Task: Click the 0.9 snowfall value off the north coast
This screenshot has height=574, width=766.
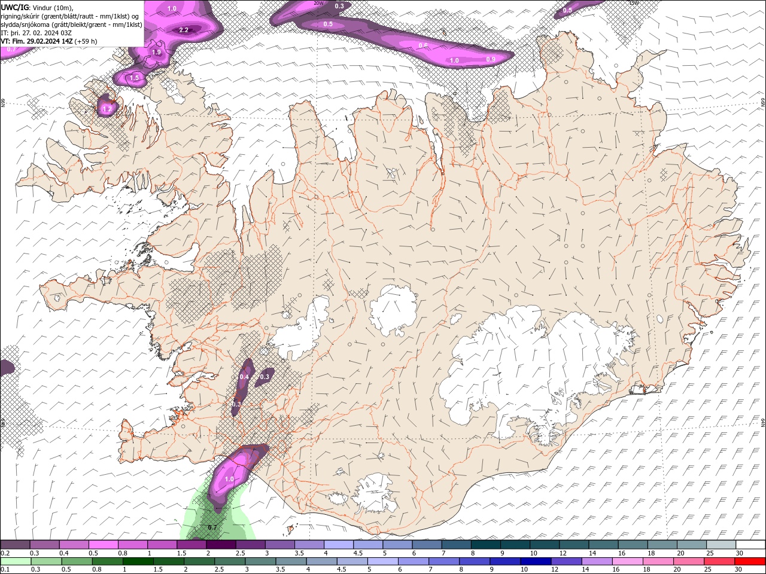Action: [x=491, y=59]
